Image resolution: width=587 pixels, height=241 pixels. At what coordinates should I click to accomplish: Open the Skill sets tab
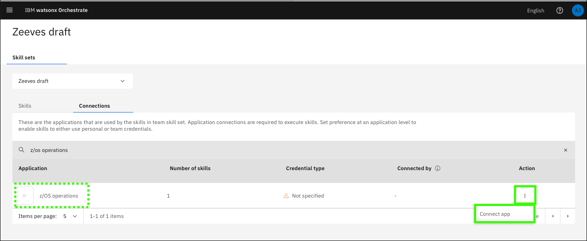coord(24,58)
